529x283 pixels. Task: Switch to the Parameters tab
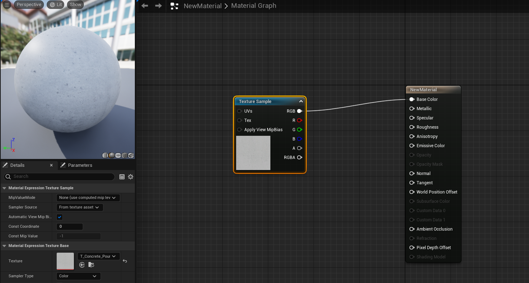[80, 165]
